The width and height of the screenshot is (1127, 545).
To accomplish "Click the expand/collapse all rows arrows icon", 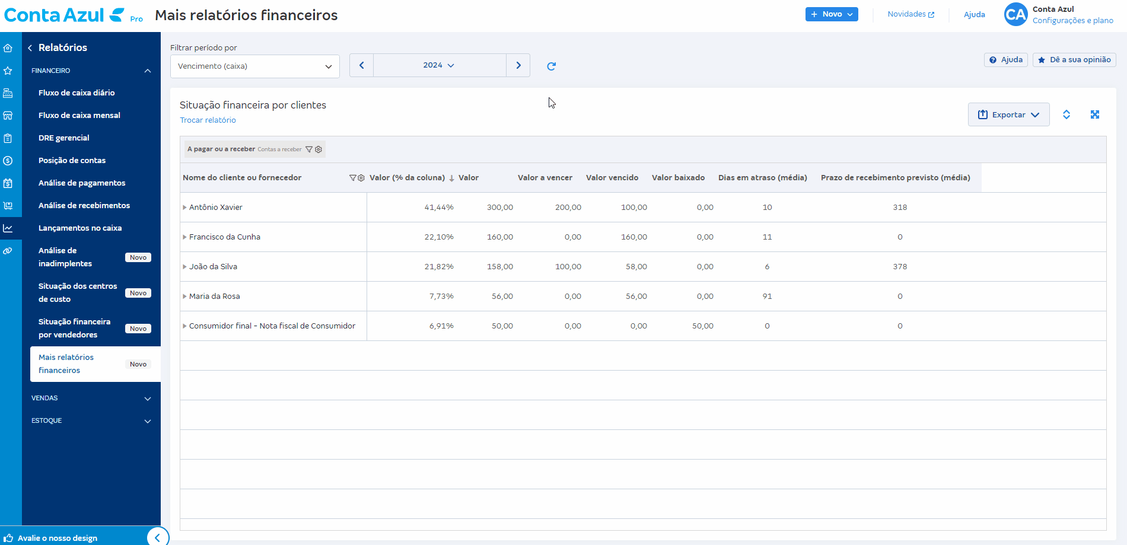I will pos(1066,114).
